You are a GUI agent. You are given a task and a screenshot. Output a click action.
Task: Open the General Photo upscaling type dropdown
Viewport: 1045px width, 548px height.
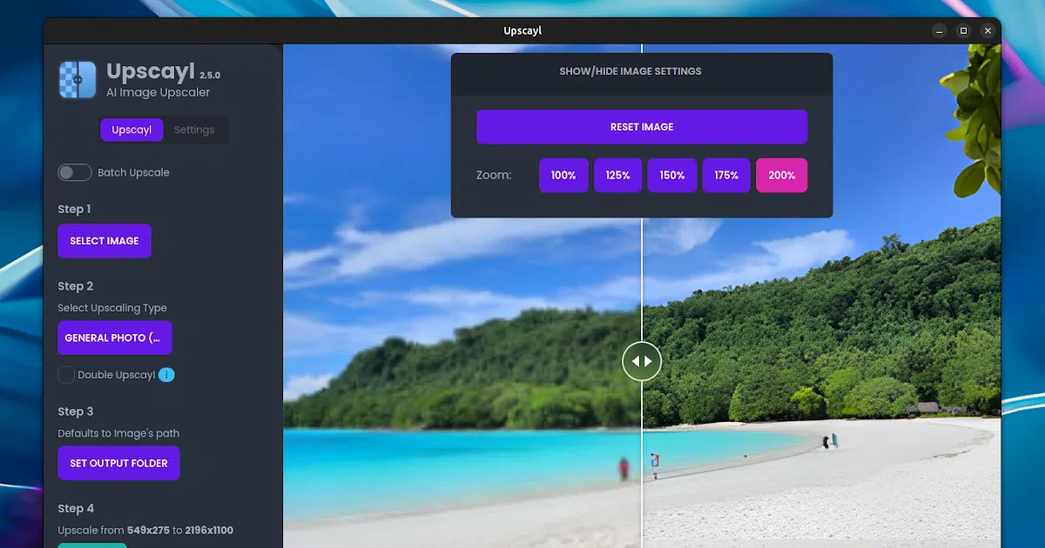(x=115, y=337)
